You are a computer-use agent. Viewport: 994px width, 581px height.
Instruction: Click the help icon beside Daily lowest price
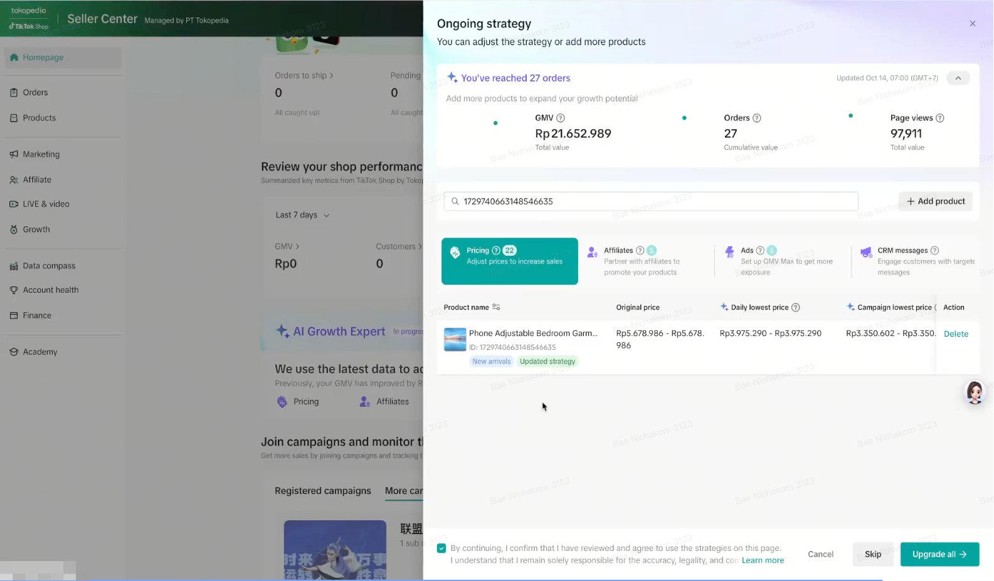click(796, 307)
